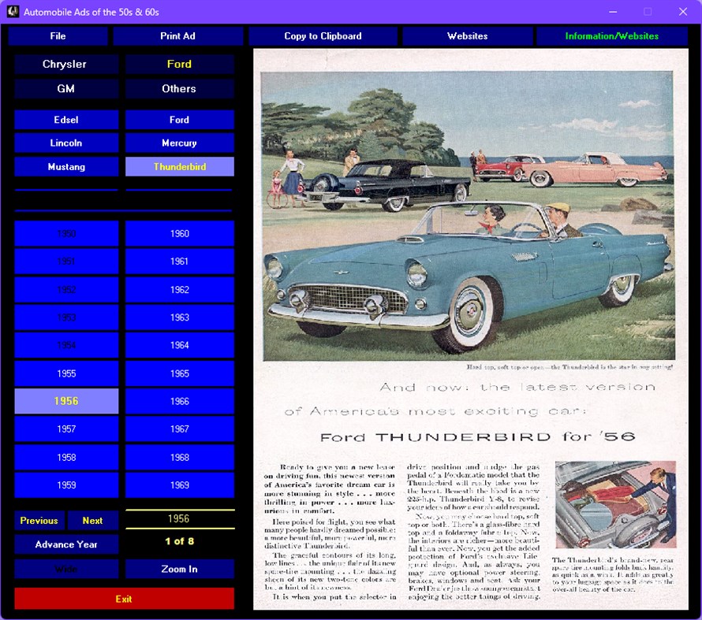Select the Mustang model
Image resolution: width=702 pixels, height=620 pixels.
point(65,166)
